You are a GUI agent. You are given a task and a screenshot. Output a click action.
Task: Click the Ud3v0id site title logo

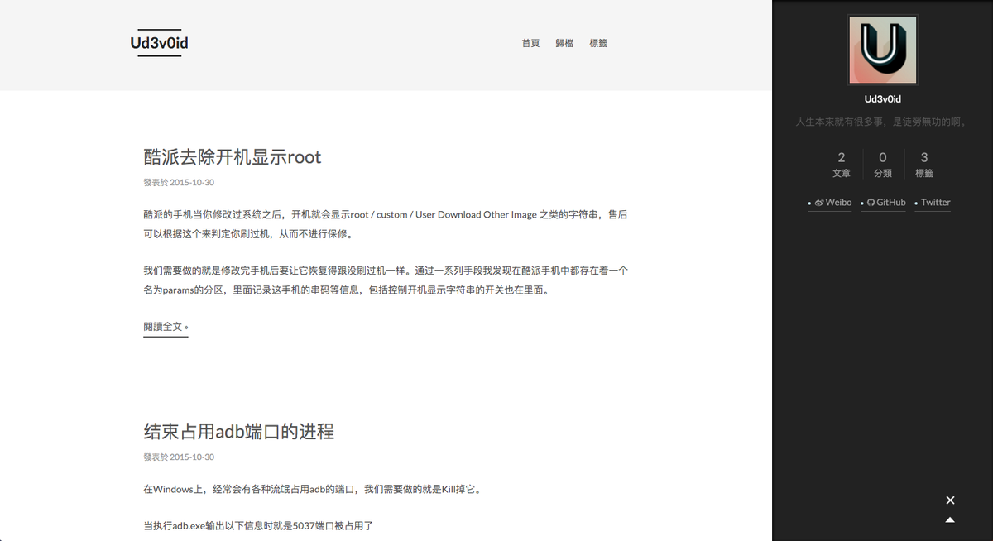point(159,43)
